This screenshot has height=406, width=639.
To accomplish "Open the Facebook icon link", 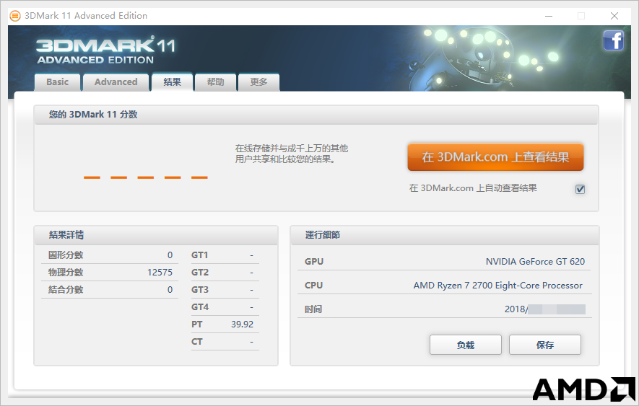I will (x=613, y=40).
